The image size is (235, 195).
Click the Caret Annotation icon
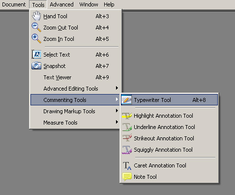(x=127, y=165)
